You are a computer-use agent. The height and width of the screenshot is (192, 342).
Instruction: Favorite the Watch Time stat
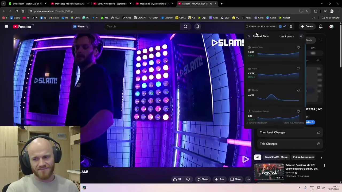point(298,47)
